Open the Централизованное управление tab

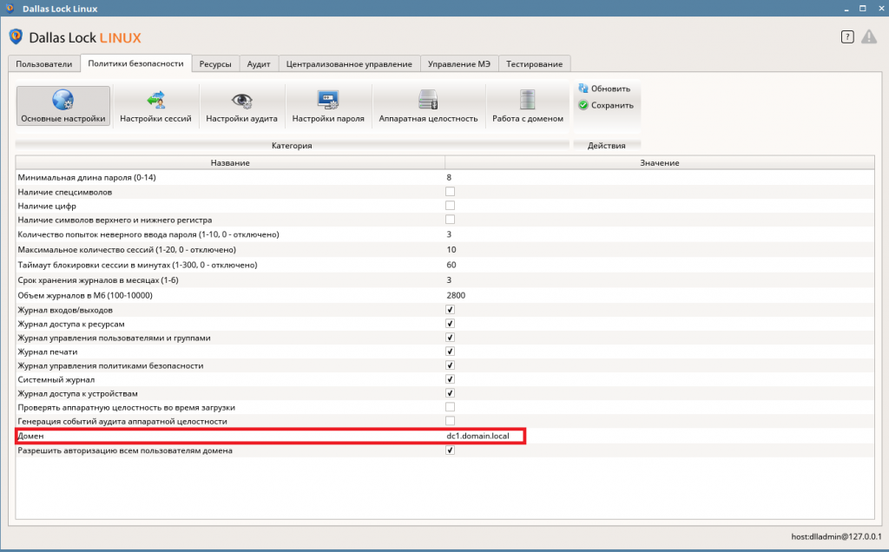click(349, 64)
